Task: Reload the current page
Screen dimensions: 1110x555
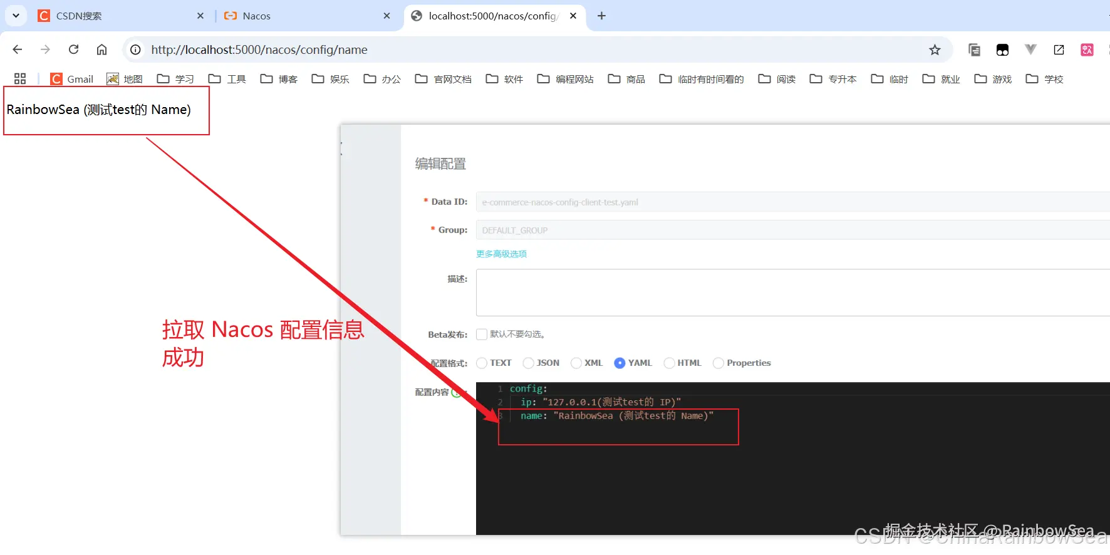Action: (x=73, y=49)
